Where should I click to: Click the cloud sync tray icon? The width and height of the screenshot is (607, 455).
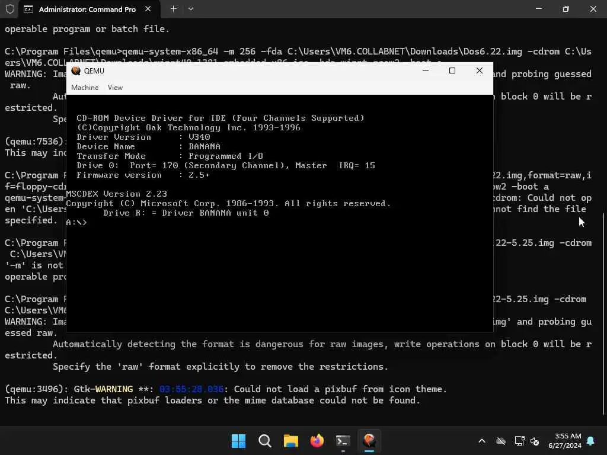pyautogui.click(x=501, y=441)
